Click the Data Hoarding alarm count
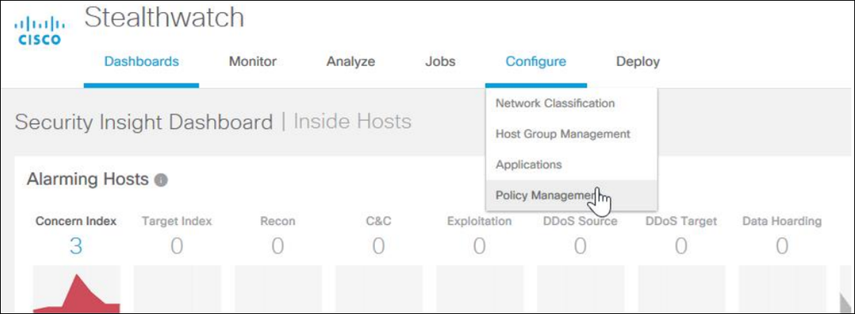This screenshot has width=855, height=314. (782, 246)
